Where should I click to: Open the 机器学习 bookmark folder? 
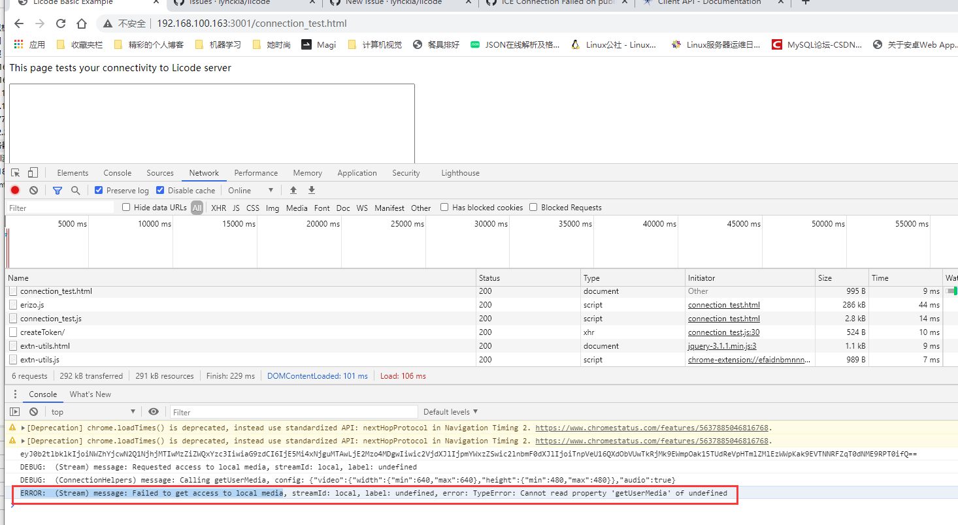point(218,44)
